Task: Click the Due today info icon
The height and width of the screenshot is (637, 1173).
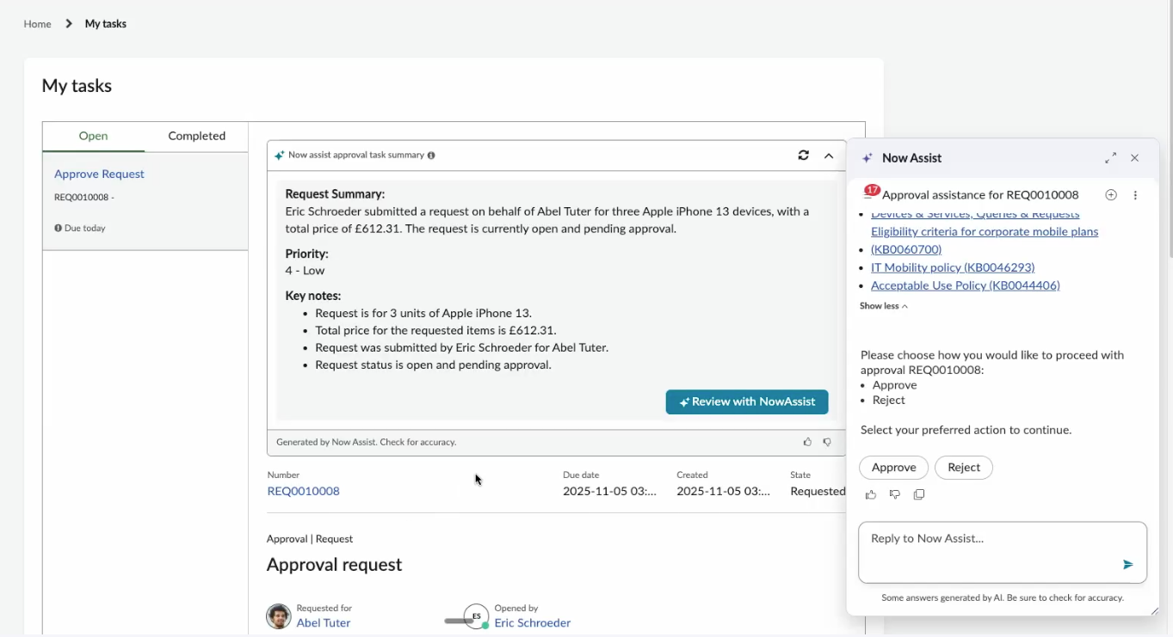Action: [x=58, y=228]
